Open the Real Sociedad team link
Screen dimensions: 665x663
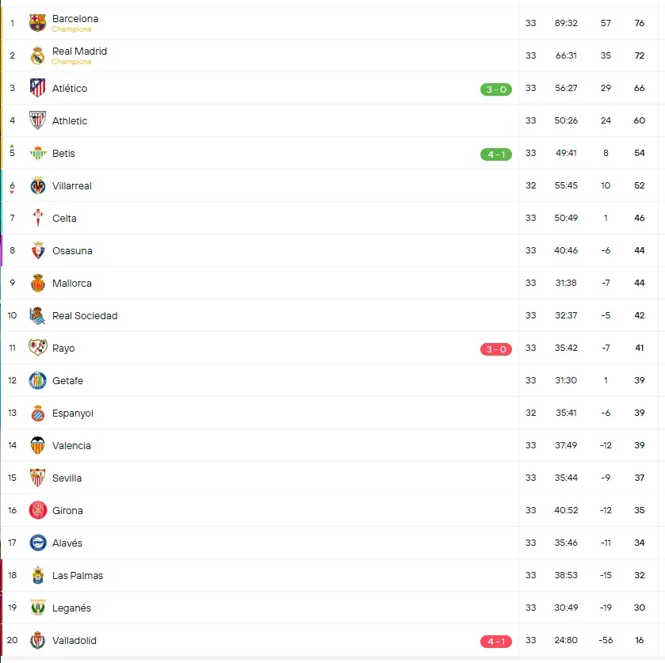[85, 315]
